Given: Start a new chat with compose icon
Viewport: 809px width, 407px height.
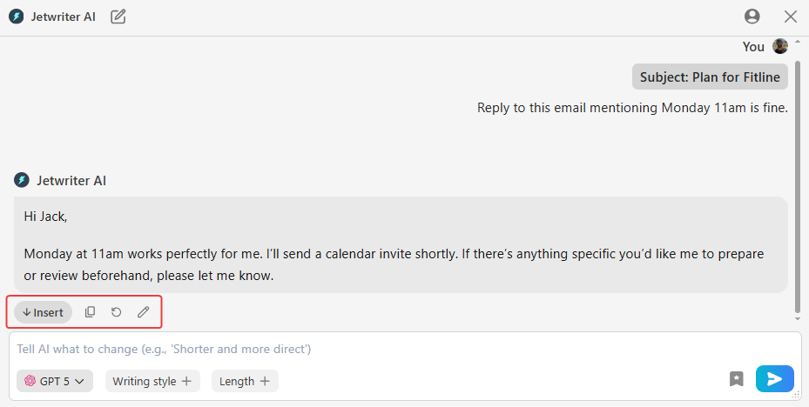Looking at the screenshot, I should pyautogui.click(x=118, y=17).
